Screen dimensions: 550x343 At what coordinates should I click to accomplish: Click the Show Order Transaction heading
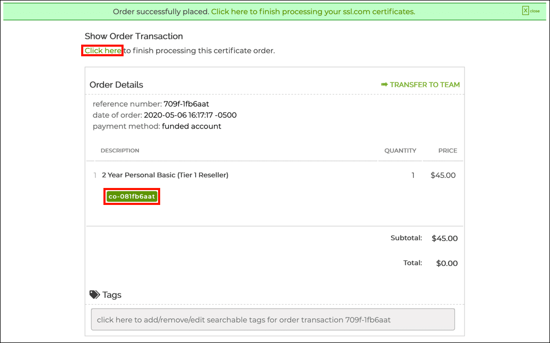coord(134,36)
